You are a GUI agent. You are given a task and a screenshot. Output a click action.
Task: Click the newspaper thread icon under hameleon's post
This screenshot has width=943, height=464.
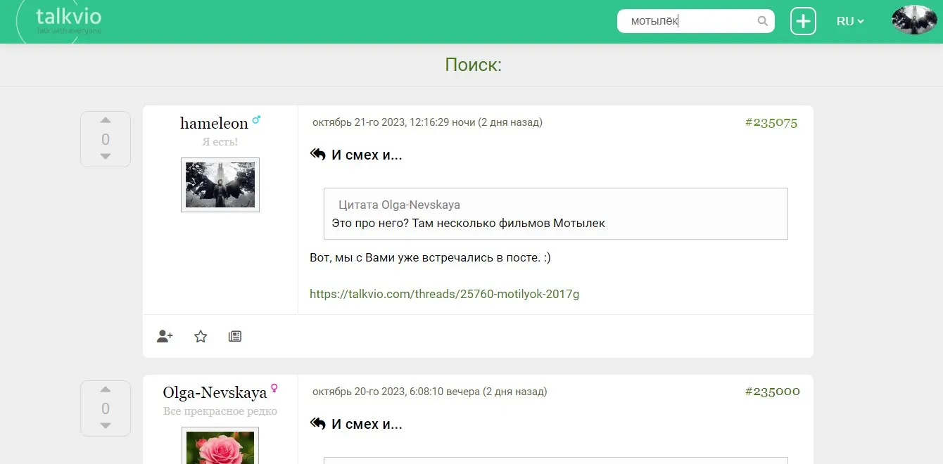coord(235,336)
